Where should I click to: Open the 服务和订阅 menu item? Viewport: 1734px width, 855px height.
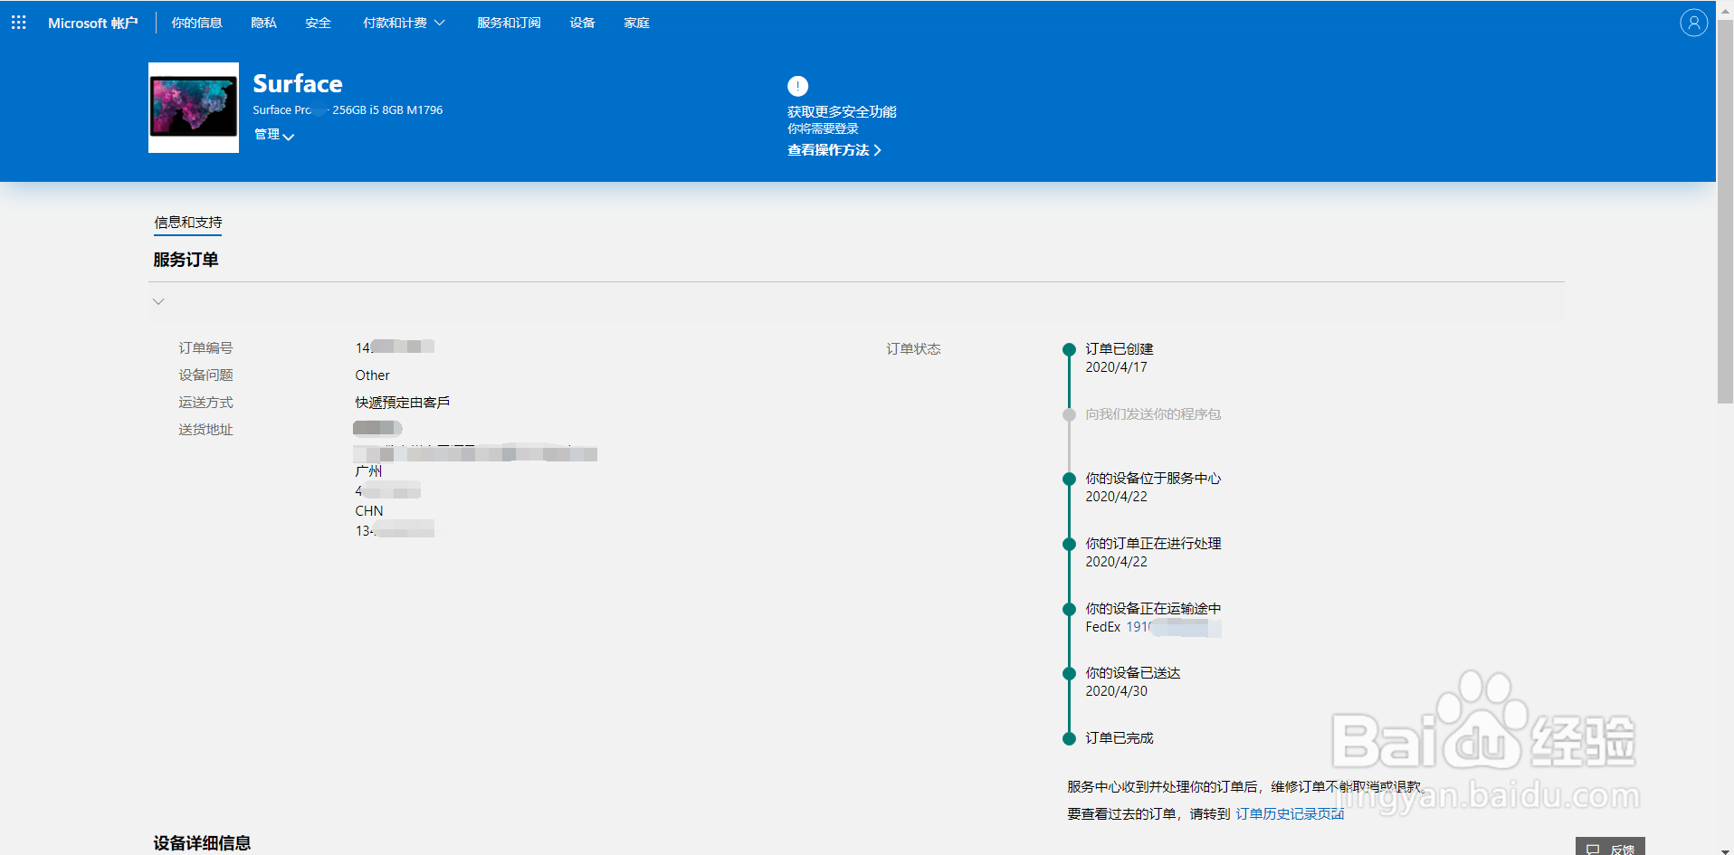pos(509,23)
